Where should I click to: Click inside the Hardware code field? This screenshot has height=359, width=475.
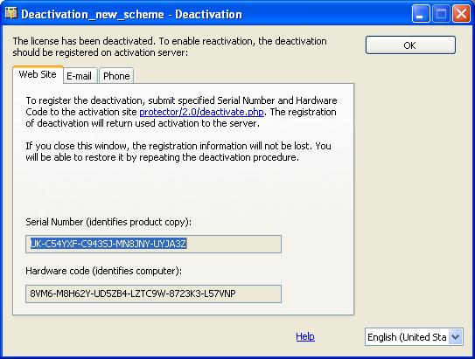click(154, 293)
